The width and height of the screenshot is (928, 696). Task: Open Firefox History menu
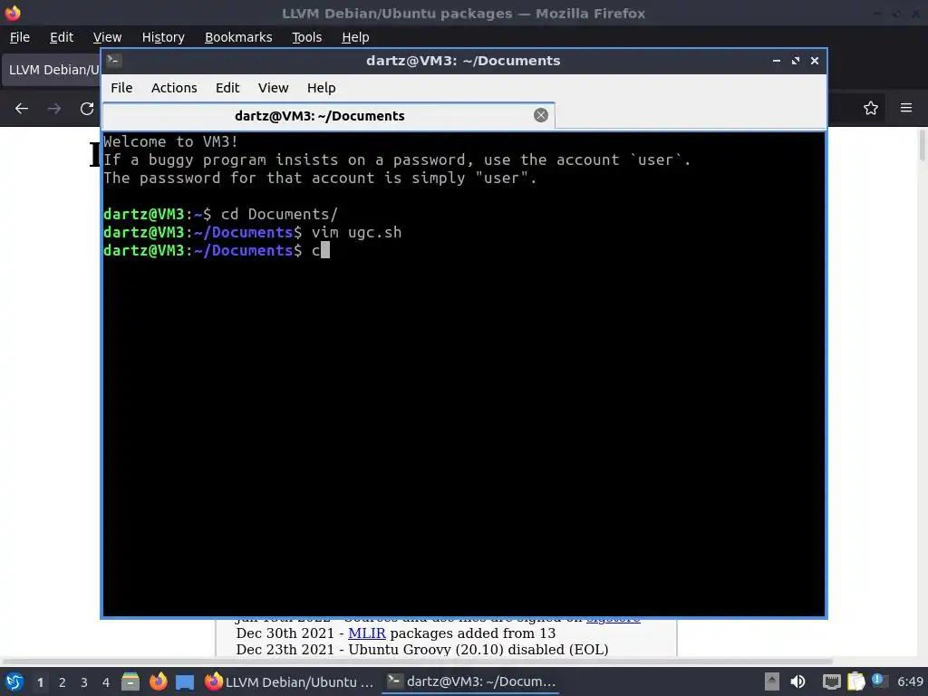163,37
